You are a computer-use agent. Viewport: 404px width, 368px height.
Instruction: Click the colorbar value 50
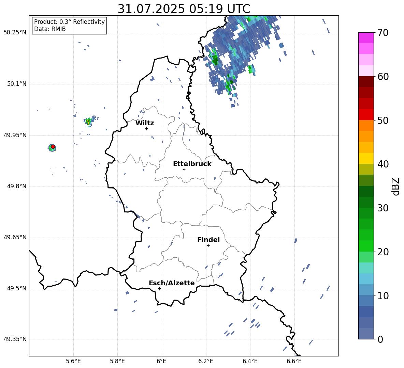[383, 120]
